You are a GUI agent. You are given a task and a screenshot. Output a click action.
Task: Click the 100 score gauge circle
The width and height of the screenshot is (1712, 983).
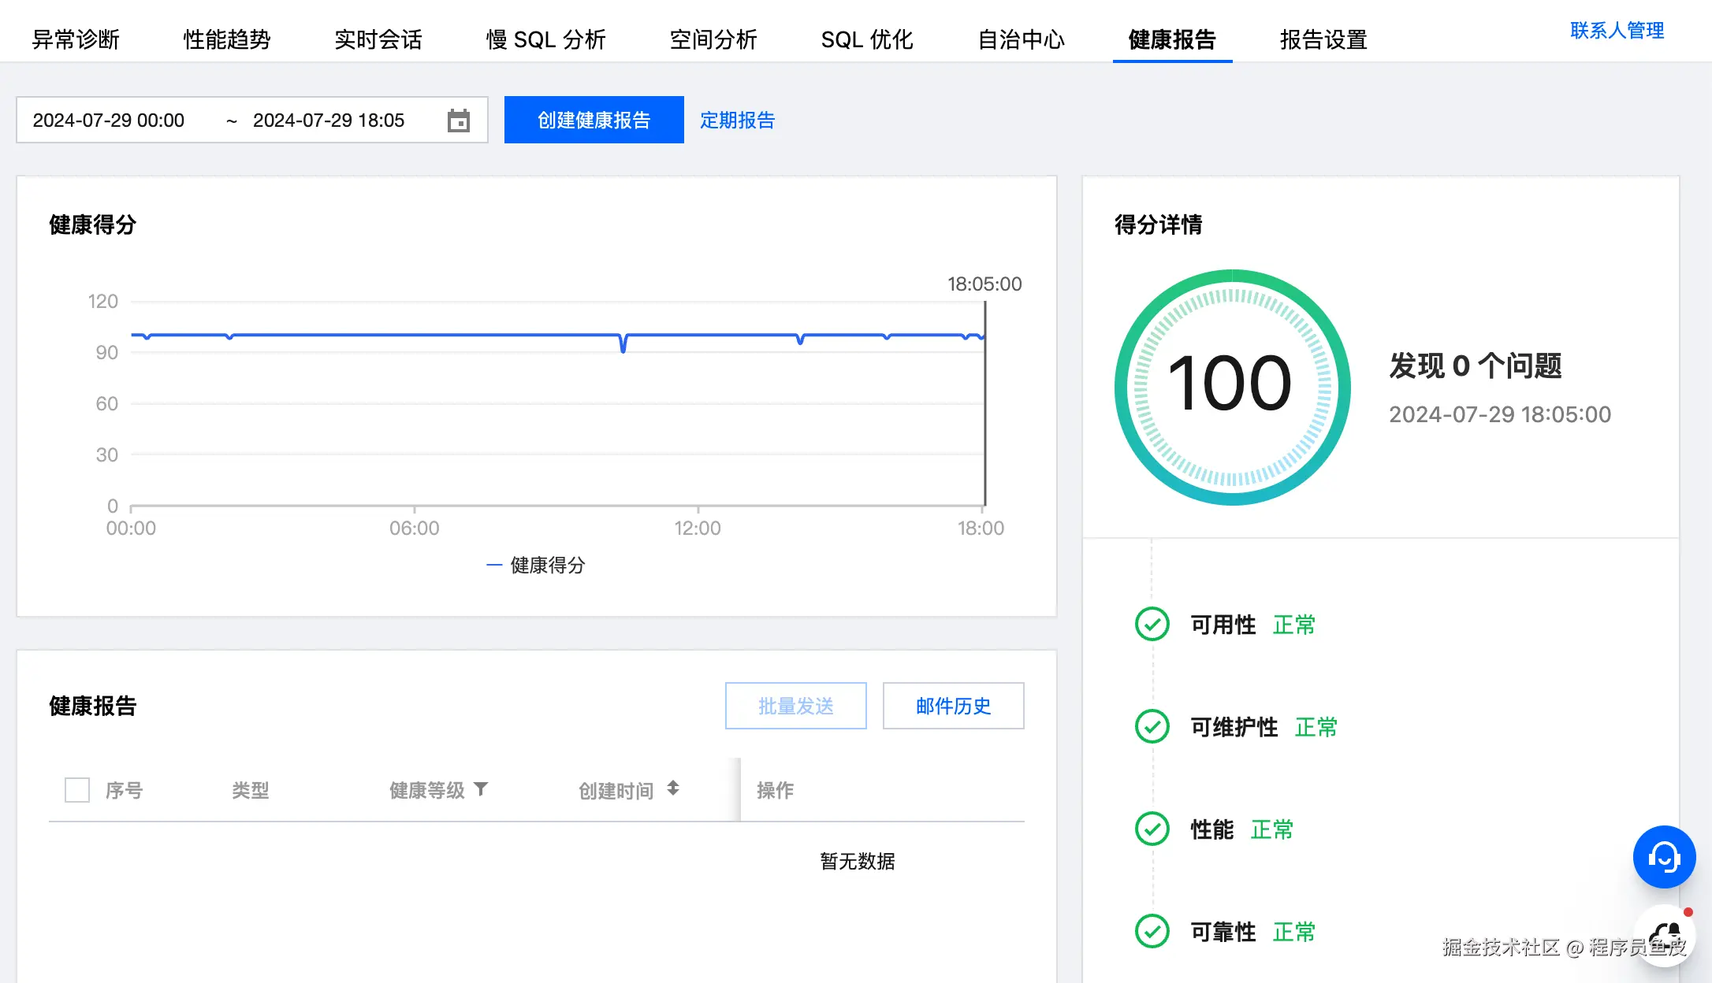[1231, 387]
